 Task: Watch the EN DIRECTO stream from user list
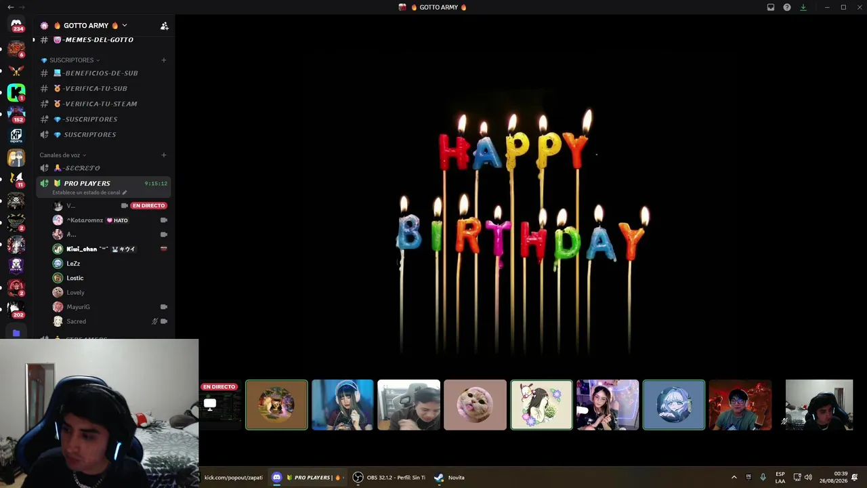pos(148,205)
